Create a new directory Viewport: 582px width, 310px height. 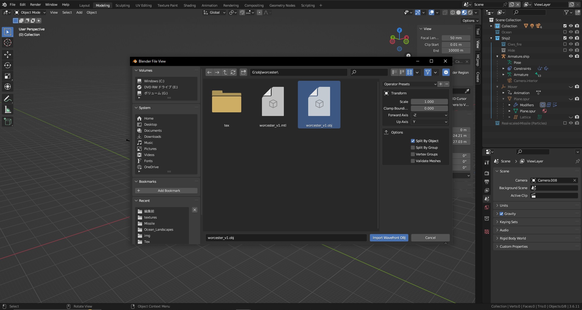click(243, 72)
